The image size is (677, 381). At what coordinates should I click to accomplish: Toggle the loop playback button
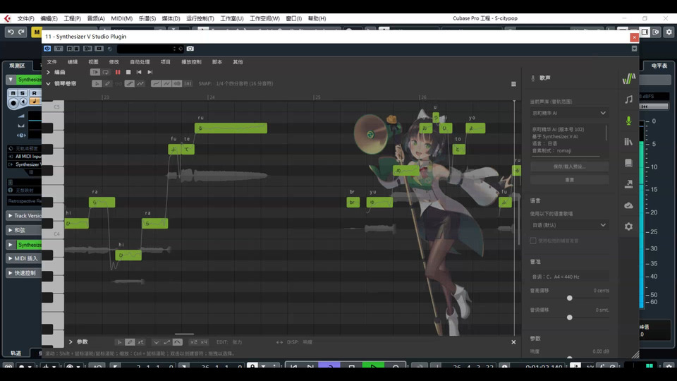pyautogui.click(x=106, y=72)
